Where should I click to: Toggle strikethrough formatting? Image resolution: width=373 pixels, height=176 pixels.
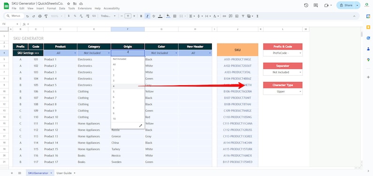click(x=154, y=16)
